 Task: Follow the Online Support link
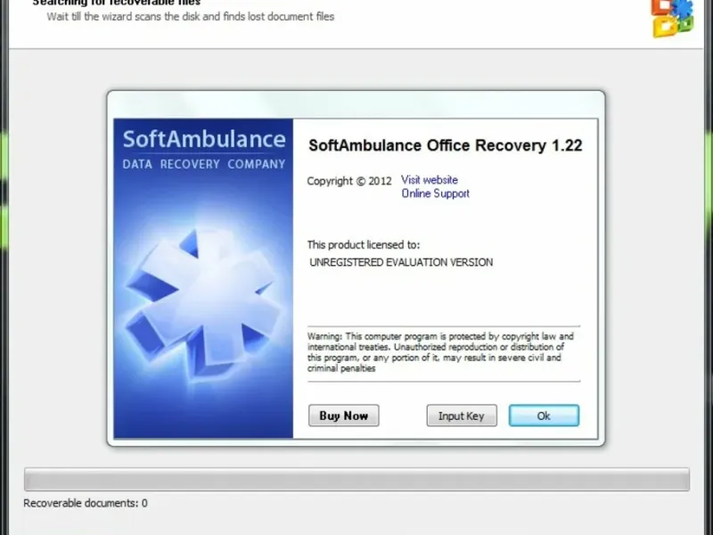click(x=435, y=193)
